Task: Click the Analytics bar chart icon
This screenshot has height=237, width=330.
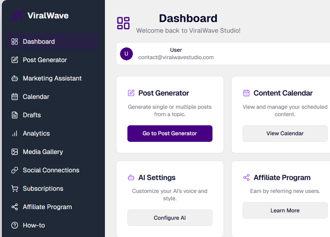Action: point(15,134)
